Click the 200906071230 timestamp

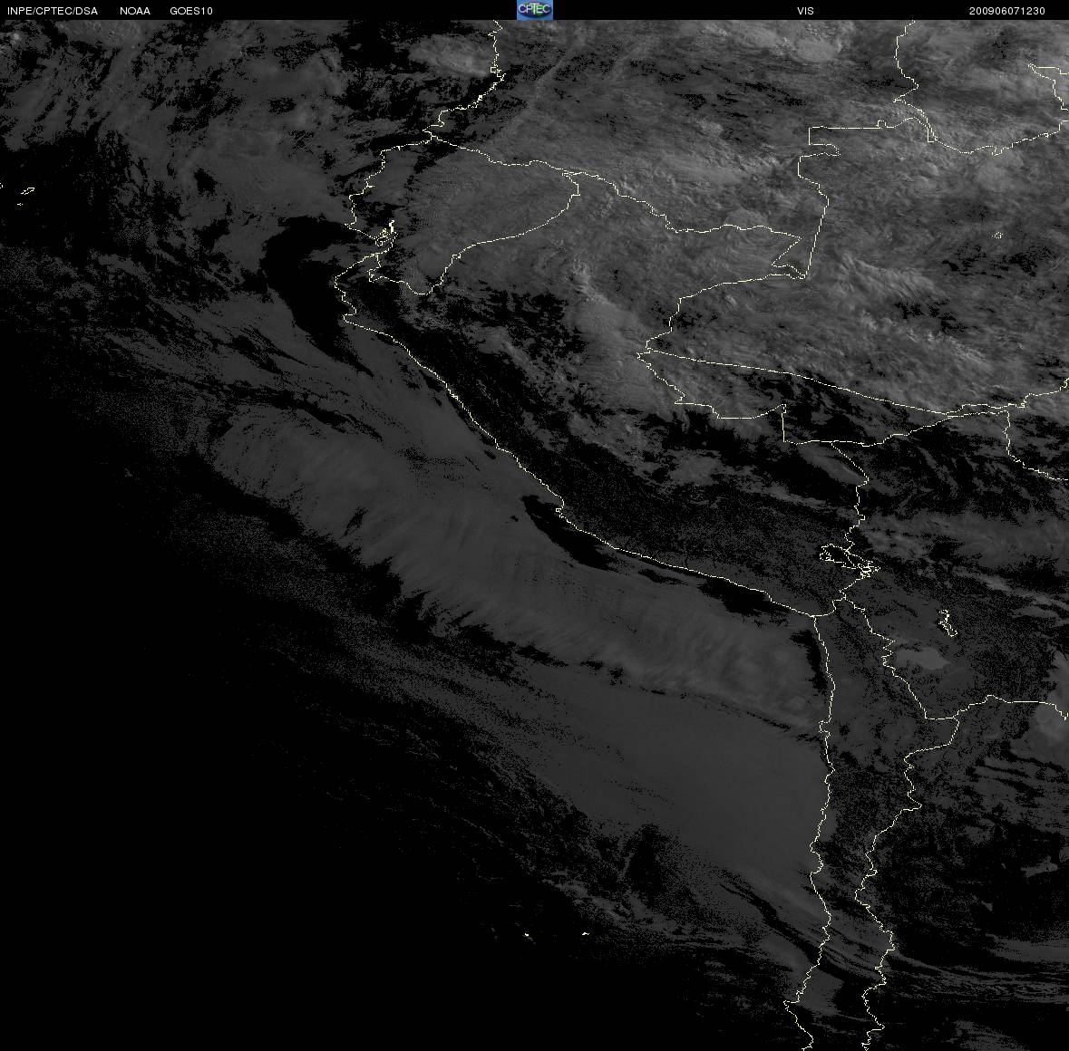click(1007, 11)
